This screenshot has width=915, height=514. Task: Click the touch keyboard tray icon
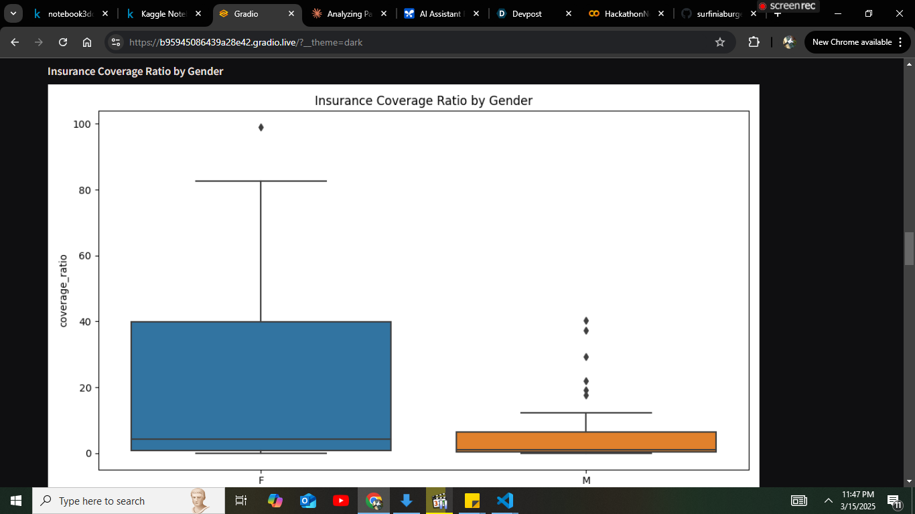[x=799, y=501]
